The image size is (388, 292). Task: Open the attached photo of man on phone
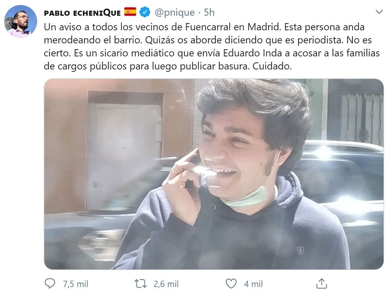(x=214, y=174)
